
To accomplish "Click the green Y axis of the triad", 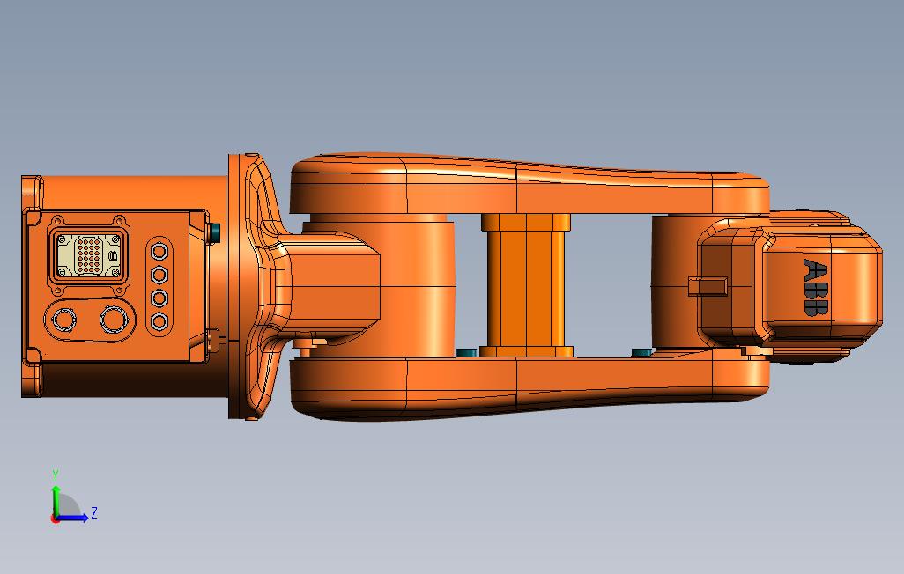I will 56,501.
